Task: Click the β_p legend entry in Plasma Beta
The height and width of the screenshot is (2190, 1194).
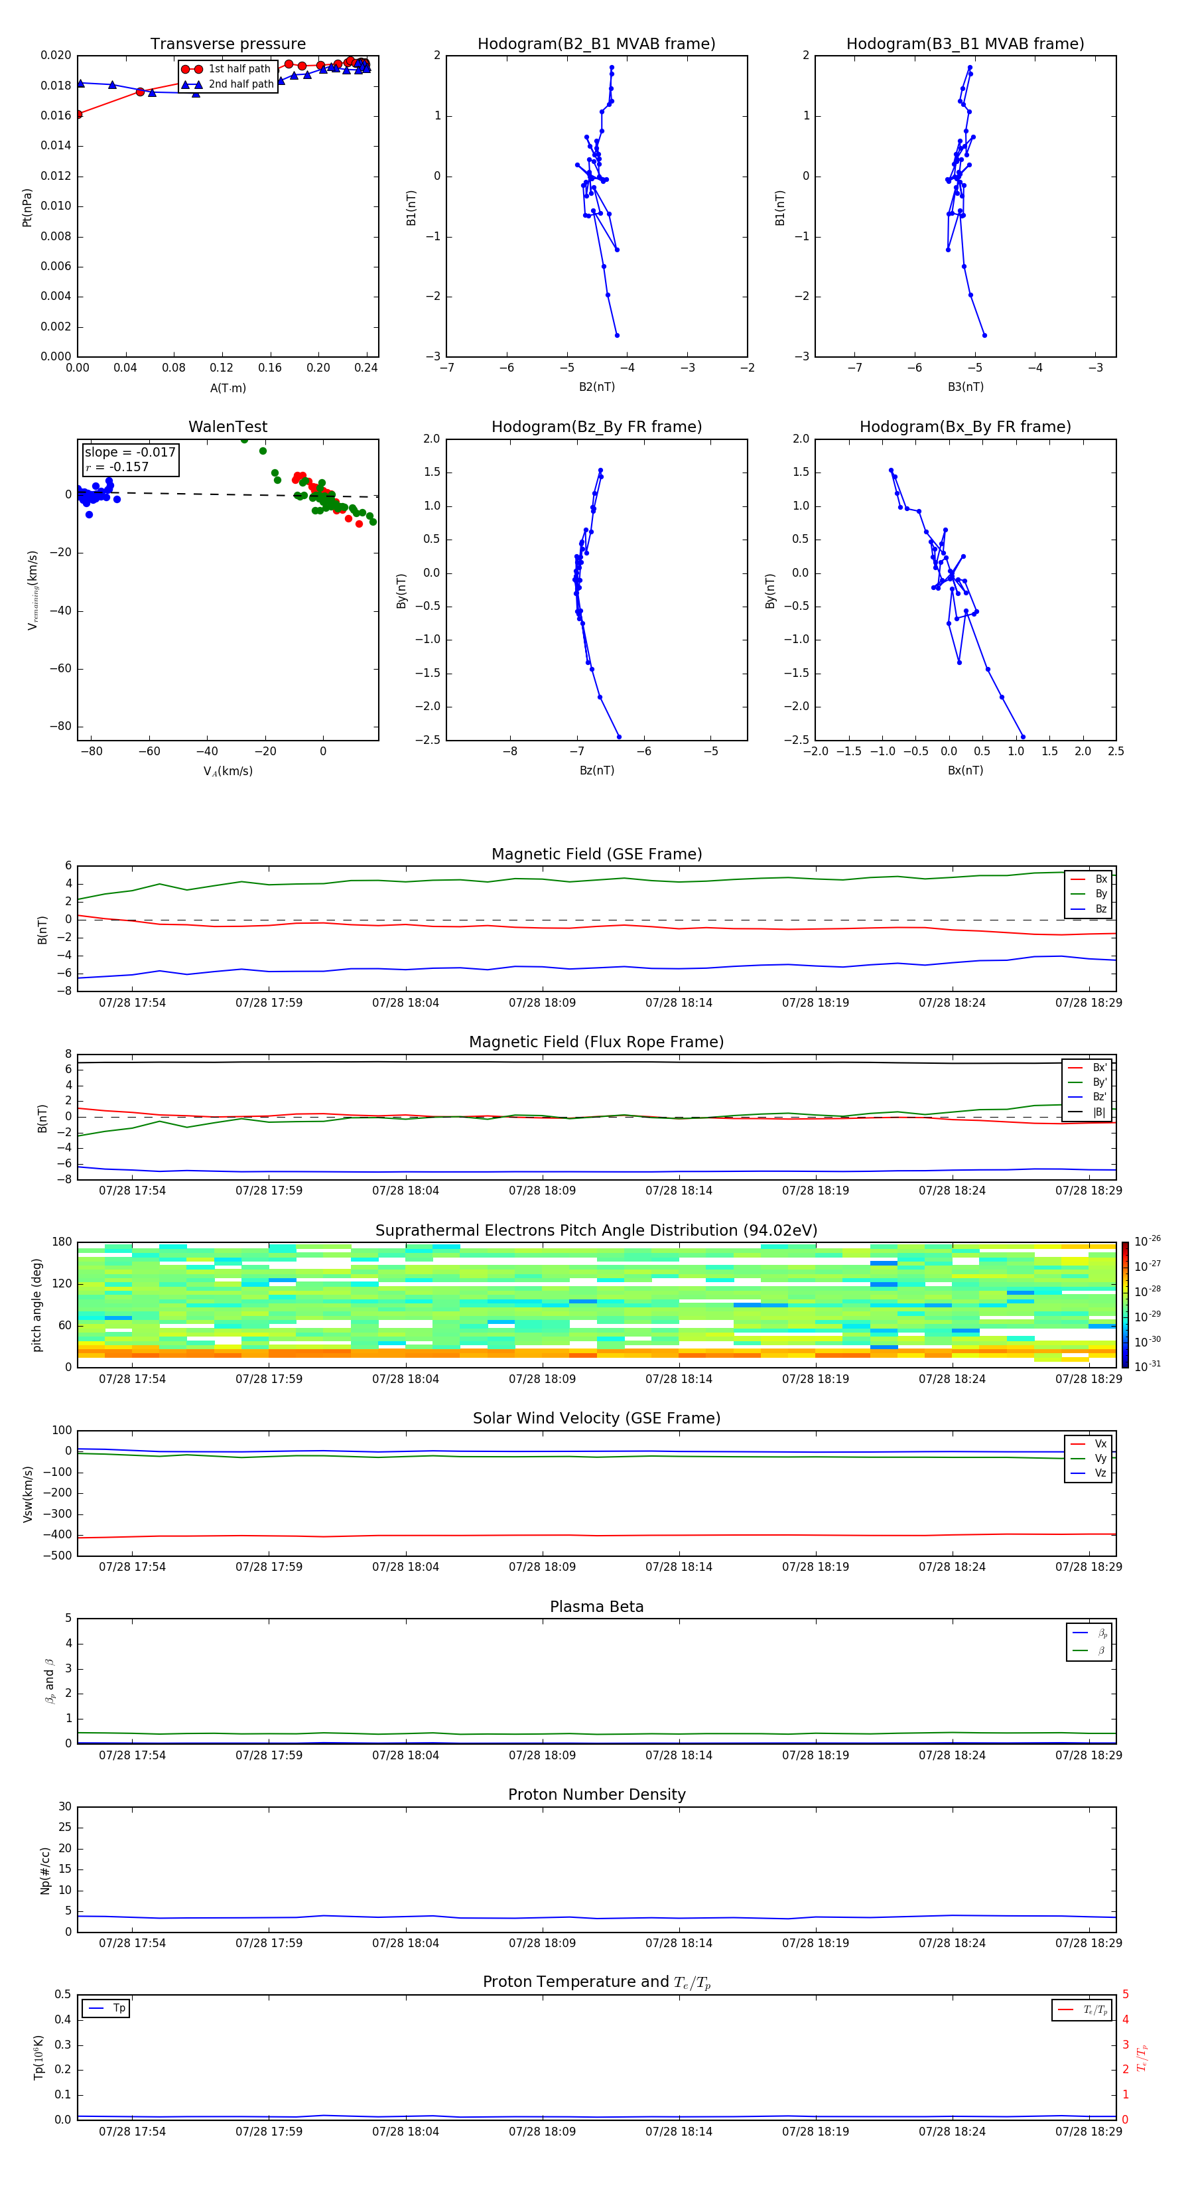Action: [x=1089, y=1633]
